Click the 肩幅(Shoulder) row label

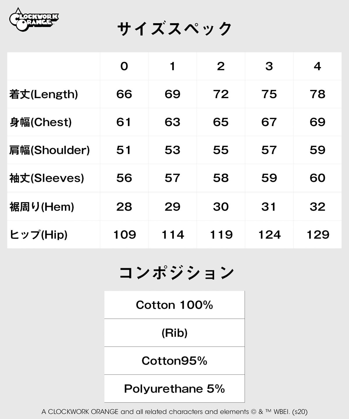click(x=49, y=150)
